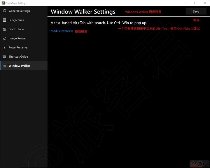
Task: Save the Window Walker settings
Action: pos(196,11)
